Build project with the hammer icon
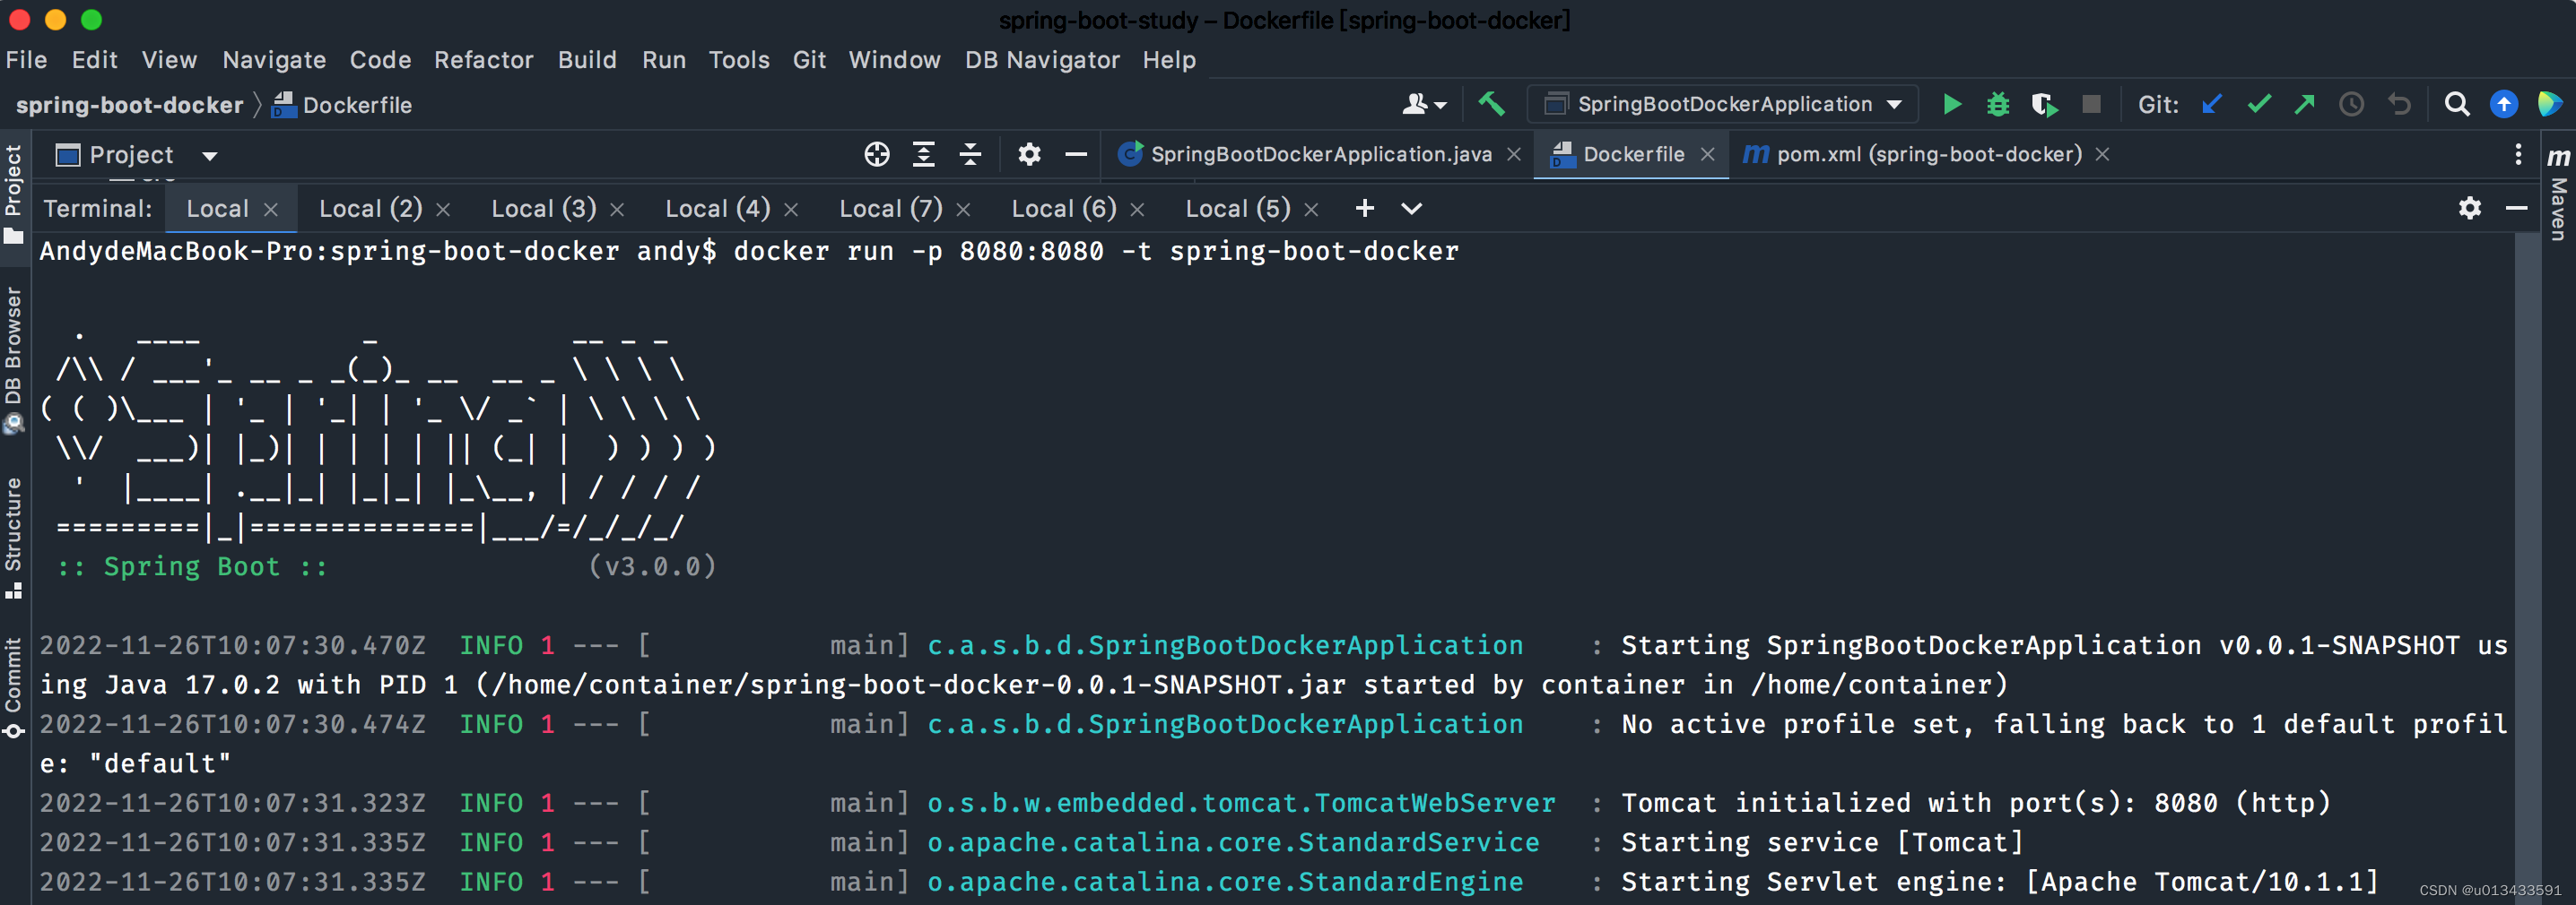The image size is (2576, 905). click(x=1491, y=104)
